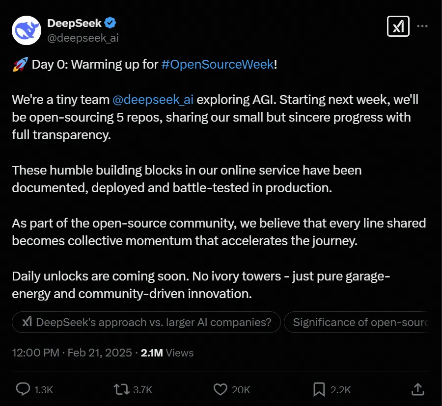442x406 pixels.
Task: Click the 3.7K reposts count
Action: coord(142,390)
